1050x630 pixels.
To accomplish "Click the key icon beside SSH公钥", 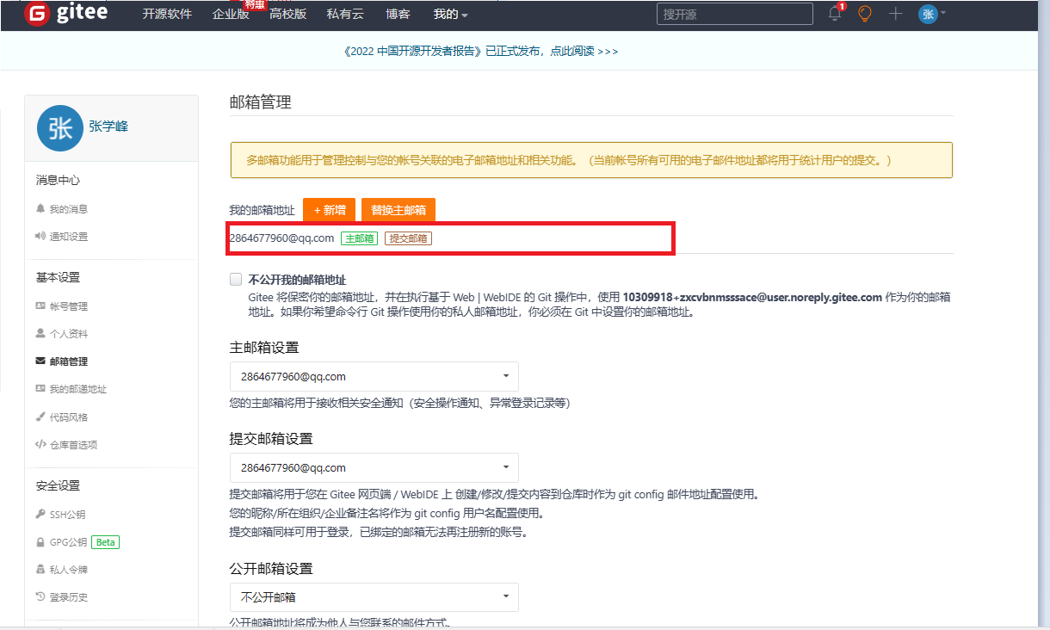I will coord(40,515).
